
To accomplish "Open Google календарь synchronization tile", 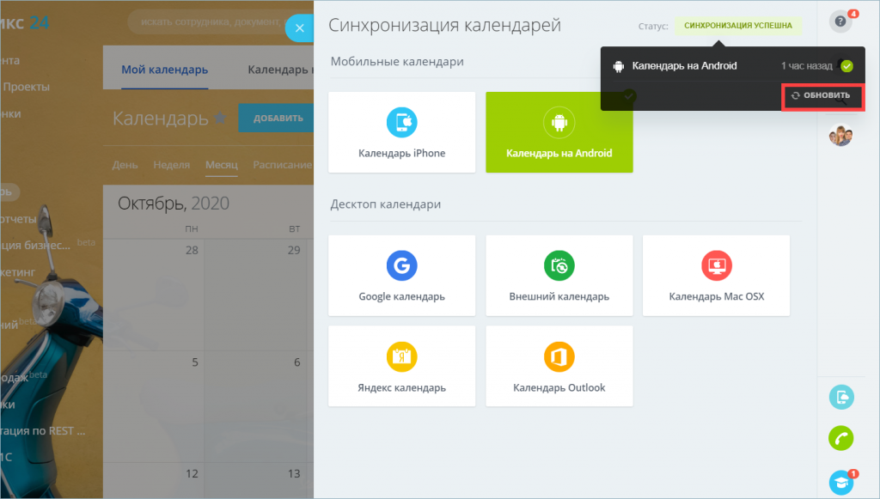I will click(401, 275).
